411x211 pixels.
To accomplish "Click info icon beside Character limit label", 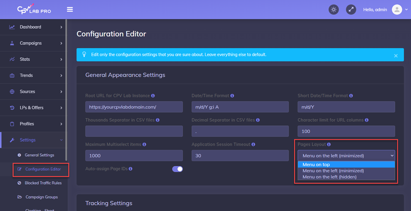I will (x=367, y=120).
